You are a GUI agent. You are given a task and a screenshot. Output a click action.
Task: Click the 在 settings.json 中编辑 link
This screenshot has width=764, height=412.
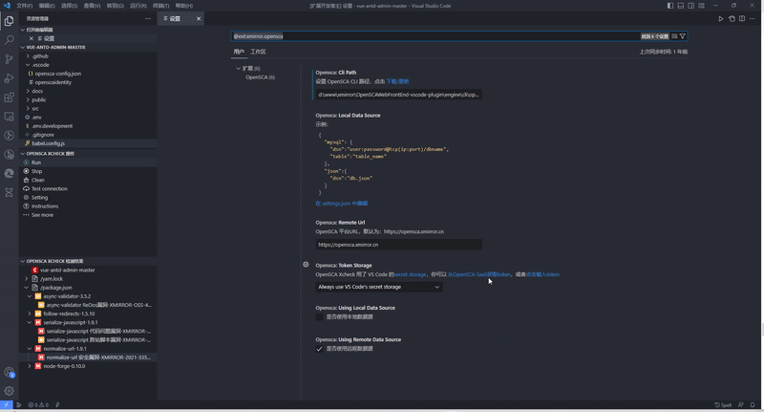(x=341, y=204)
